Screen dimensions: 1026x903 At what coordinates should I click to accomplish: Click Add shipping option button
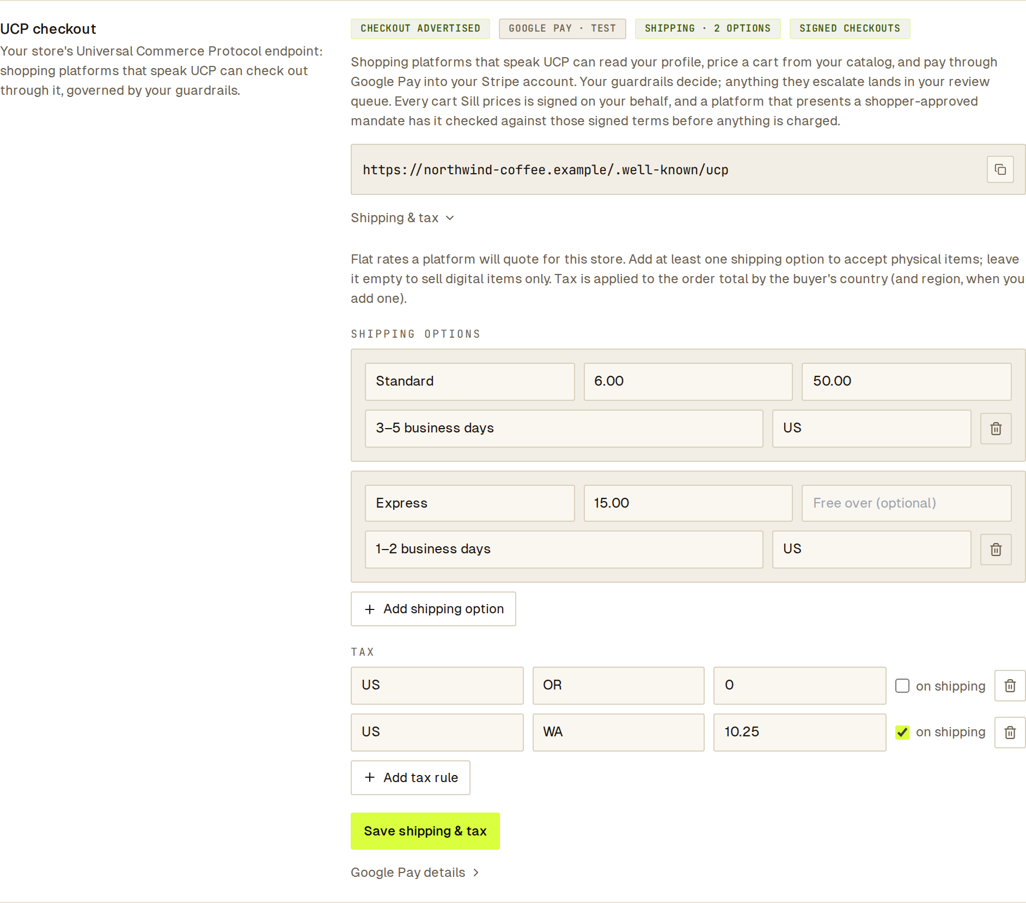[x=433, y=609]
